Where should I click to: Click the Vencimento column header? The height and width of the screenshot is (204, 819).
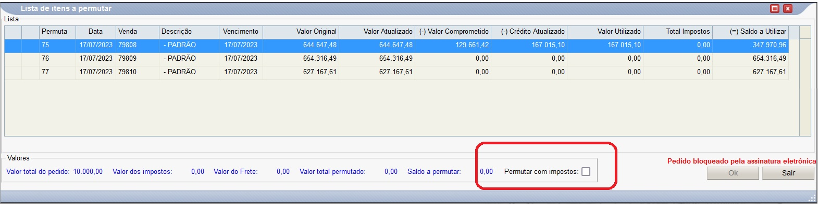coord(241,32)
